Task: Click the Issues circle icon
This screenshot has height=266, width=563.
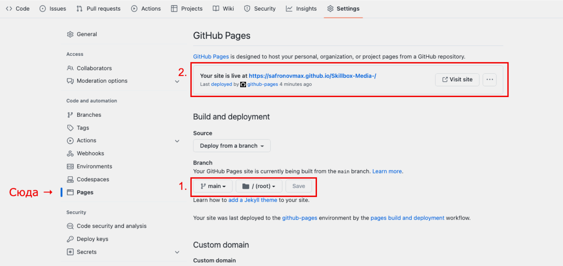Action: pyautogui.click(x=43, y=8)
